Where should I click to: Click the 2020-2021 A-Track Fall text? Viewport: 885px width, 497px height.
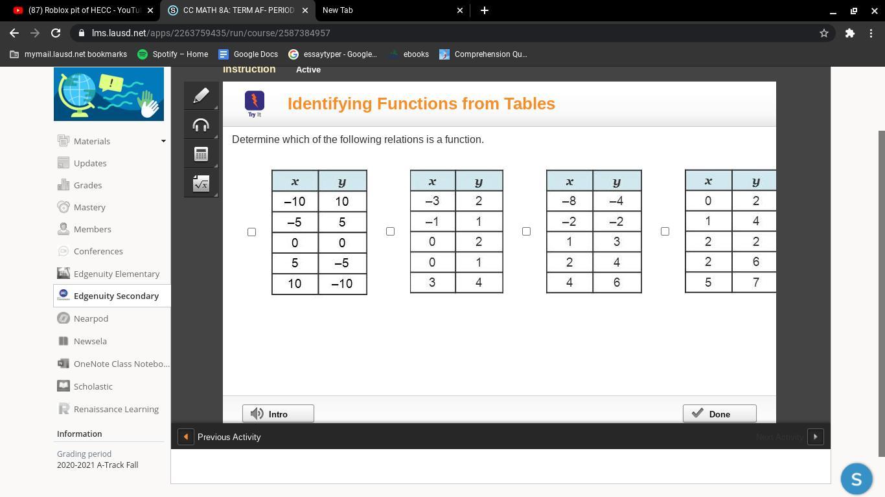click(x=97, y=465)
